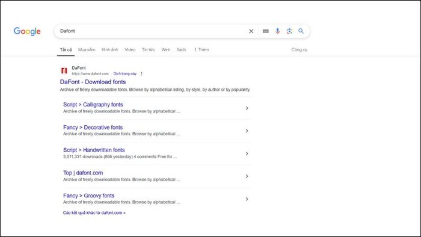Click Các kết quả khác từ dafont.com
421x237 pixels.
pos(94,213)
